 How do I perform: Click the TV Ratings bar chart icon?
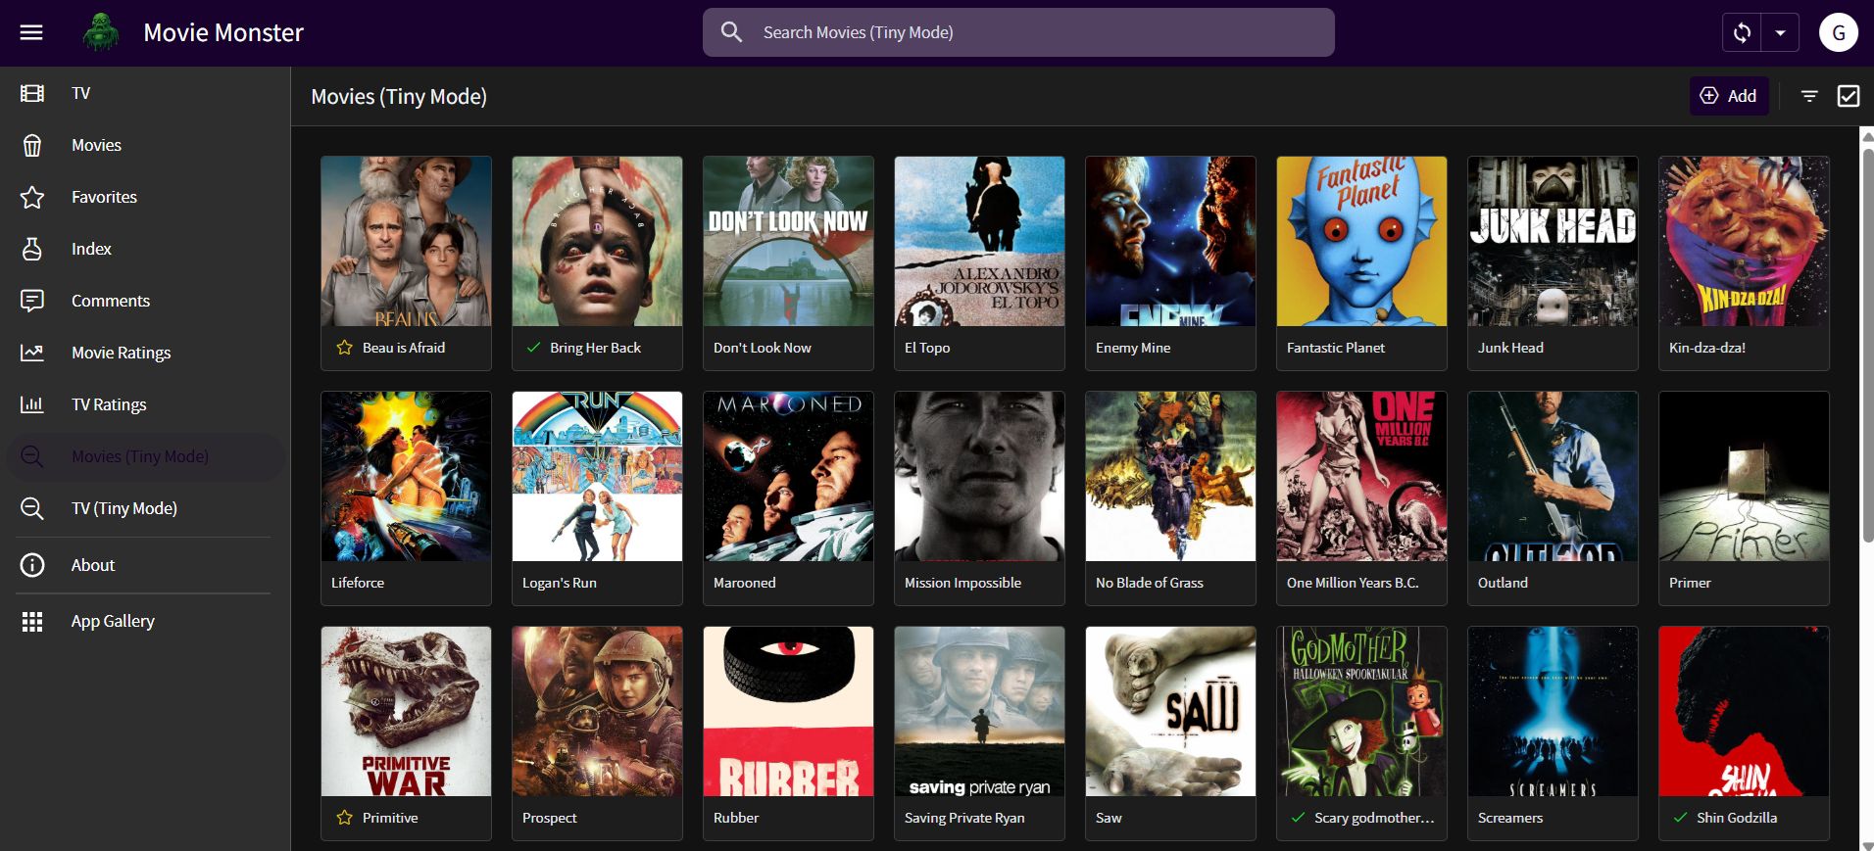click(32, 404)
